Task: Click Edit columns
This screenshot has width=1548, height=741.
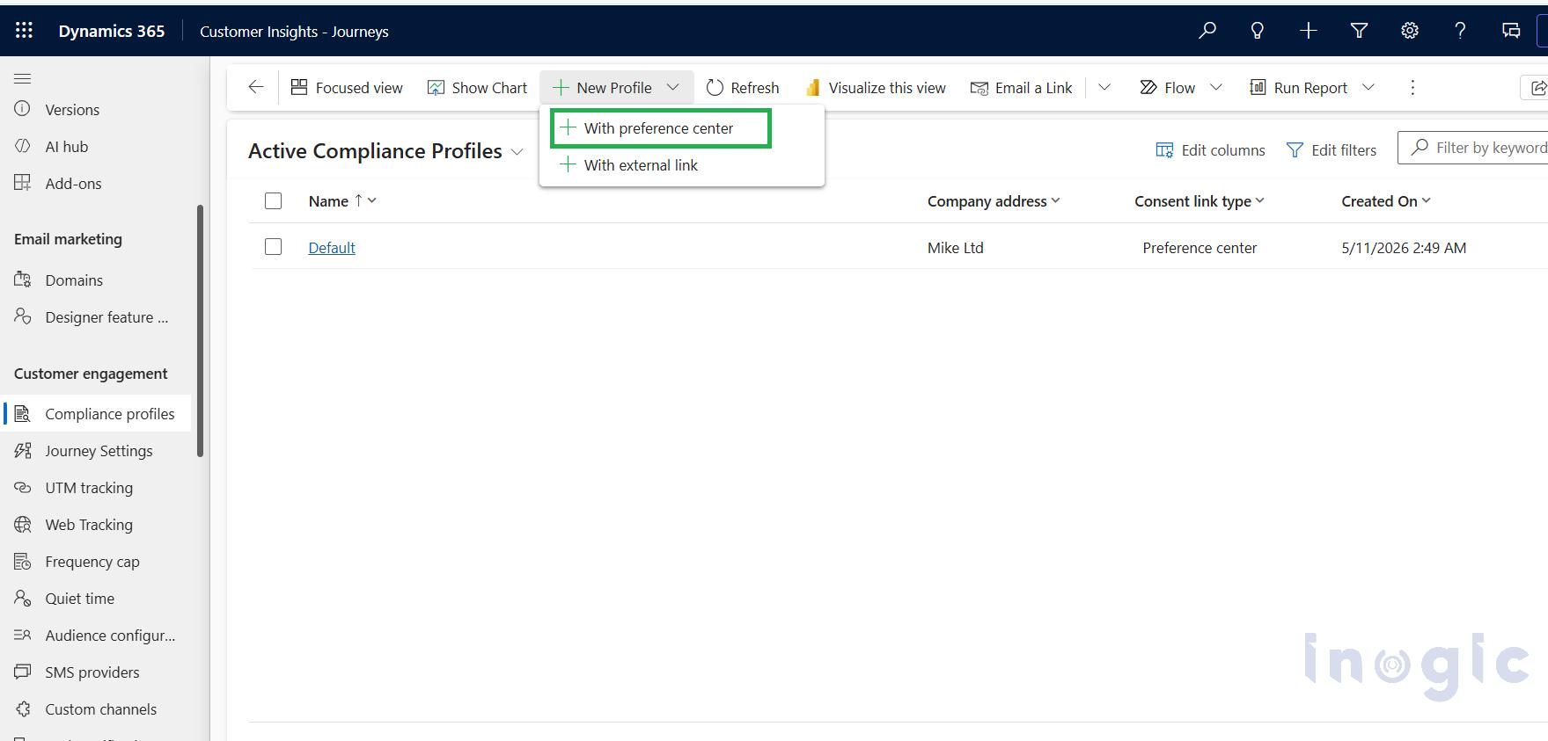Action: [1210, 150]
